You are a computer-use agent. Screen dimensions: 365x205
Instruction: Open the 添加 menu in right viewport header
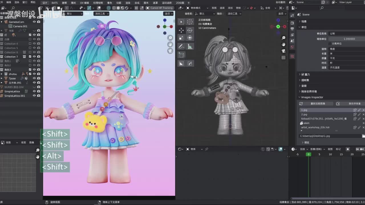tap(230, 8)
